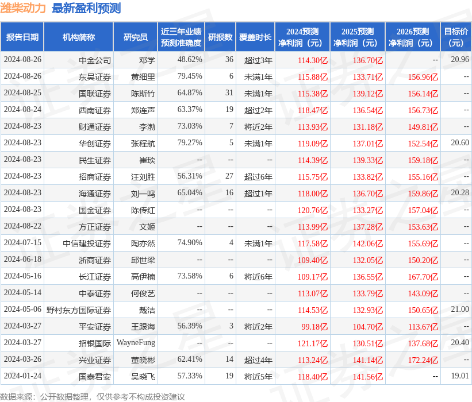This screenshot has height=402, width=472.
Task: Click the 最新盈利预测 heading
Action: pos(86,8)
